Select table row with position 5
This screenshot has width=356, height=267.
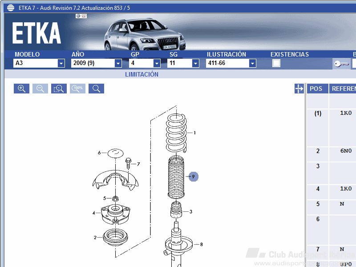(332, 207)
